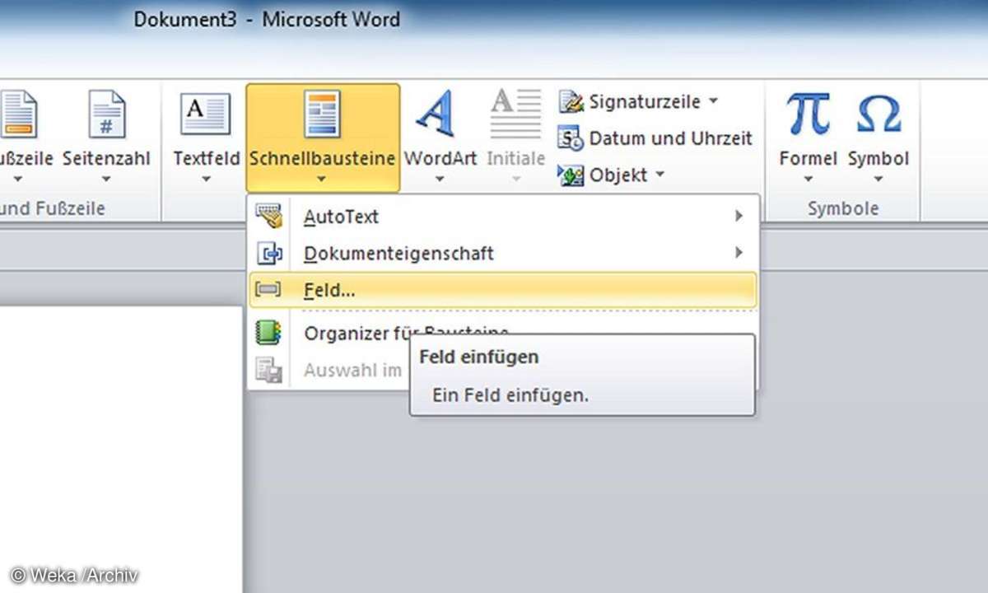Viewport: 988px width, 593px height.
Task: Open the Symbol dropdown arrow
Action: [x=878, y=179]
